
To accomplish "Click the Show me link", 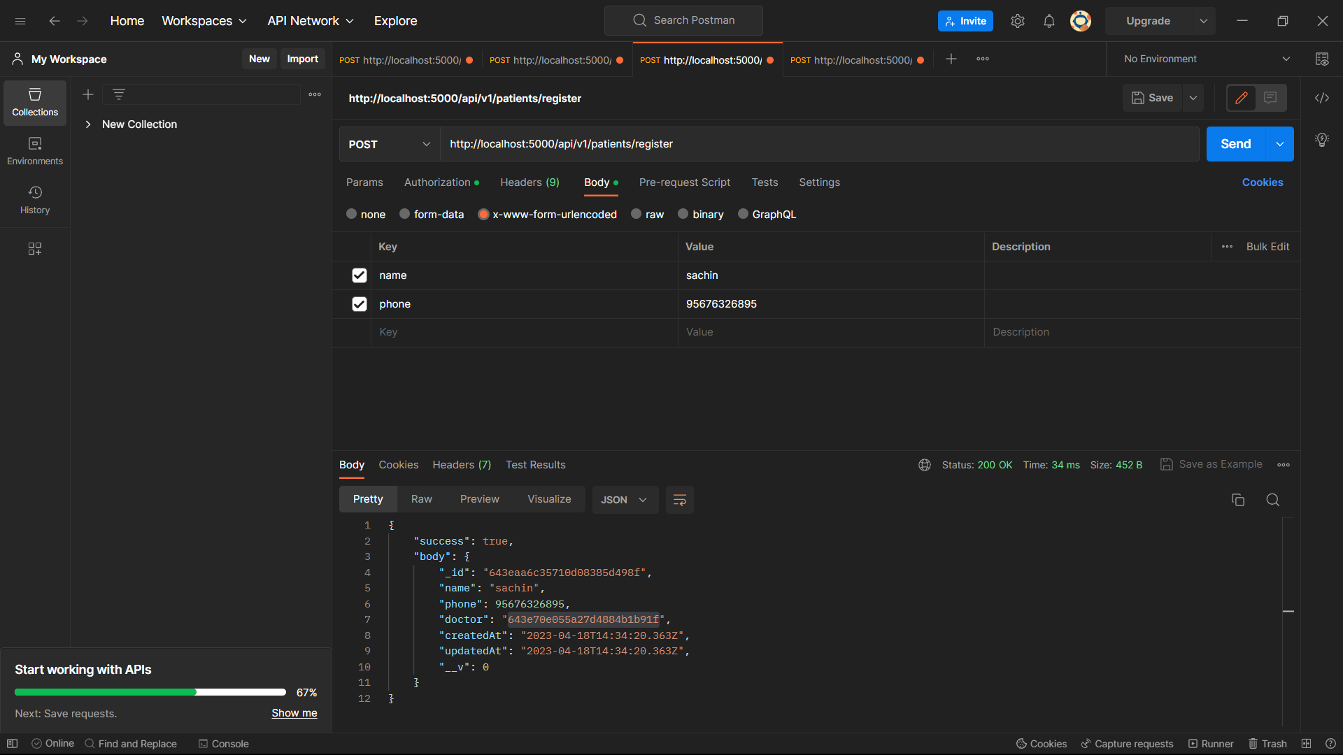I will pyautogui.click(x=294, y=713).
